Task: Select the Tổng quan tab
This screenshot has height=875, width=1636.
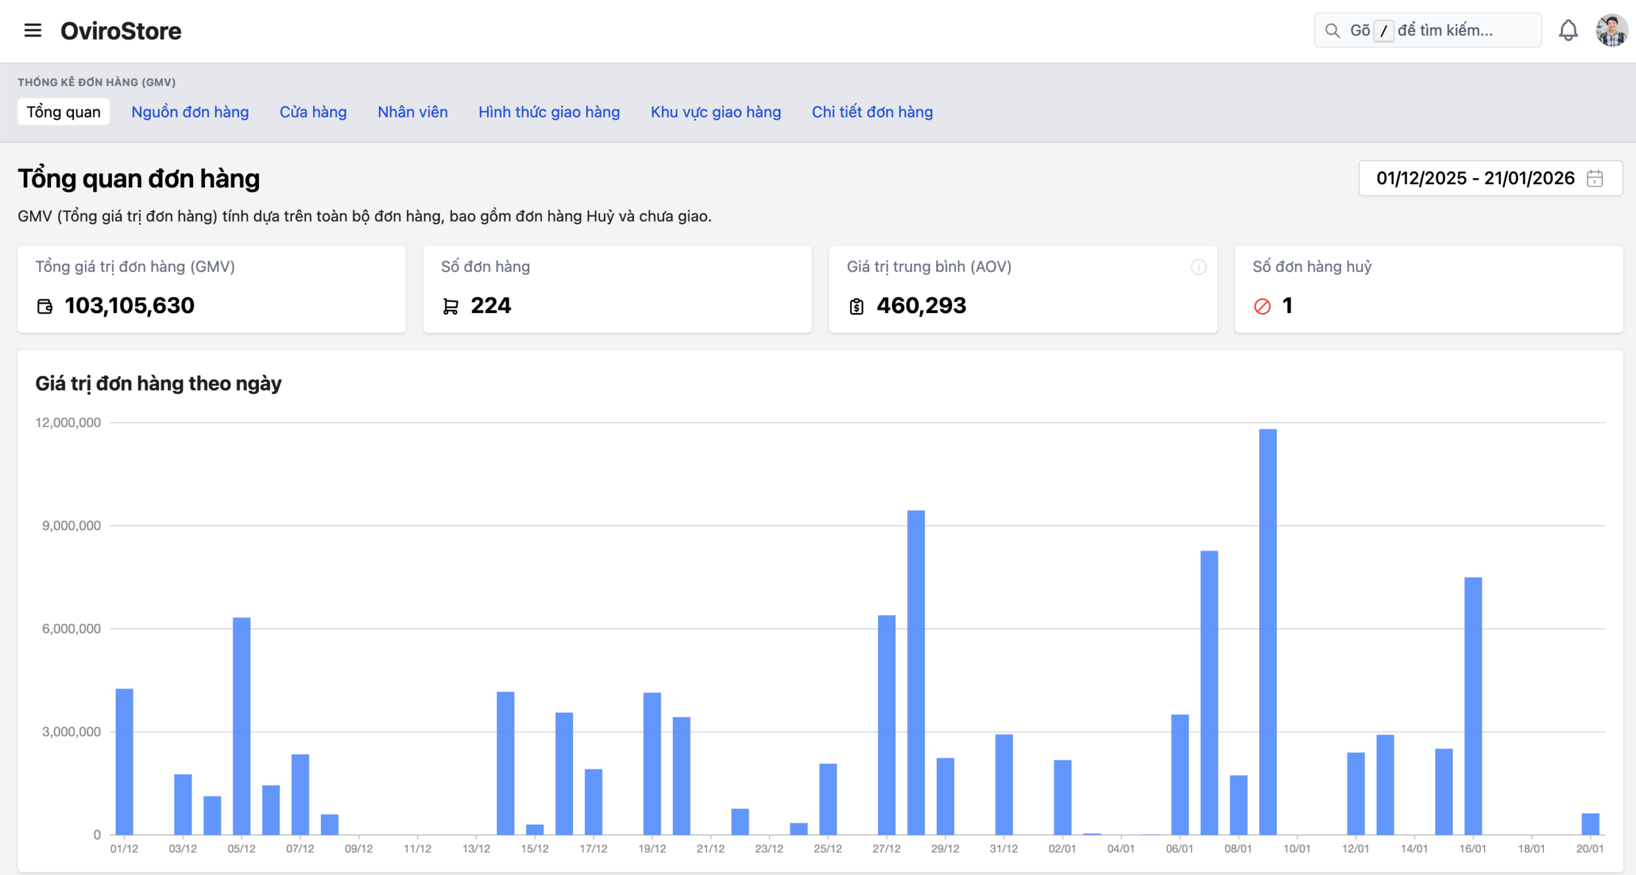Action: pos(63,112)
